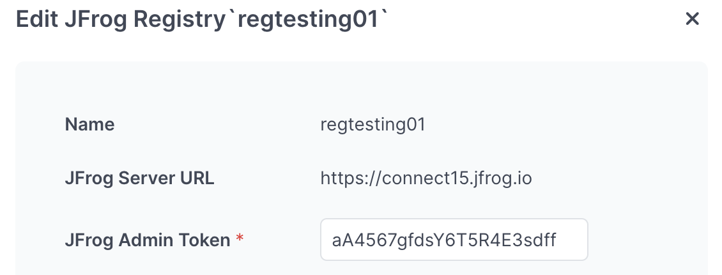The width and height of the screenshot is (722, 275).
Task: Place cursor at the end of the admin token text
Action: (x=557, y=240)
